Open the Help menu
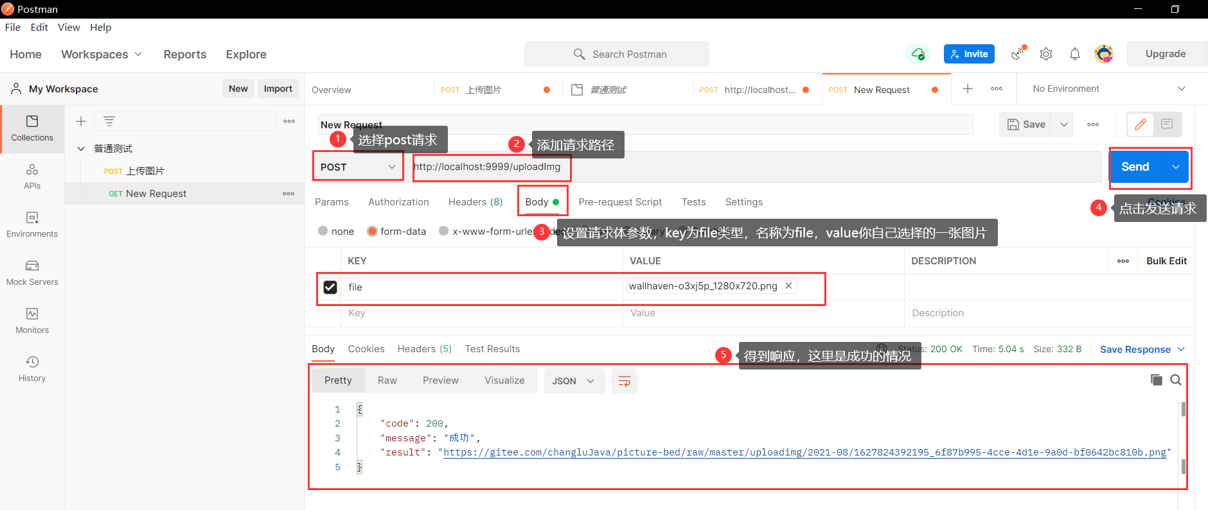1208x510 pixels. (100, 27)
